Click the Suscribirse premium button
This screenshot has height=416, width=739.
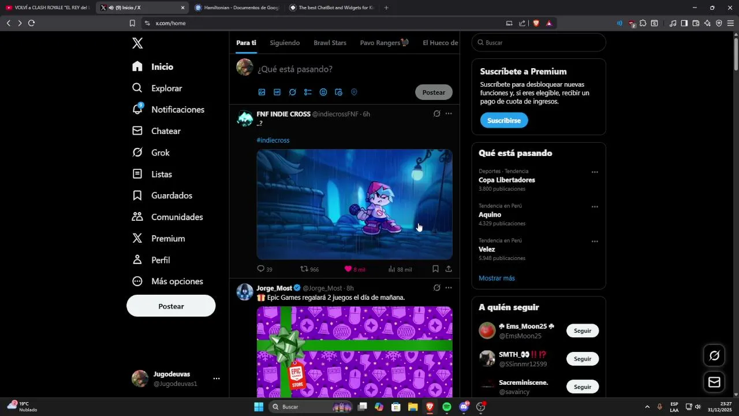[504, 121]
